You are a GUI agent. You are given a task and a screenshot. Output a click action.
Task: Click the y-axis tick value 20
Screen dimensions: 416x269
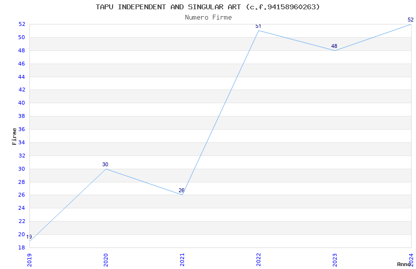point(22,234)
